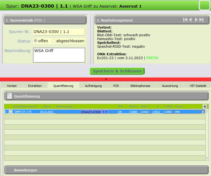The height and width of the screenshot is (176, 211).
Task: Click the Visum cell 'MM'
Action: click(185, 112)
